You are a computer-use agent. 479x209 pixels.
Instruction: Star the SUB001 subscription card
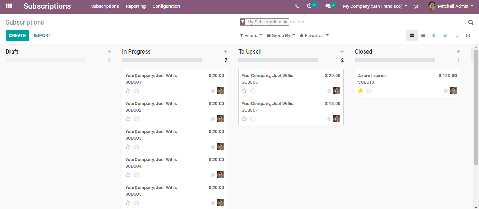(128, 91)
